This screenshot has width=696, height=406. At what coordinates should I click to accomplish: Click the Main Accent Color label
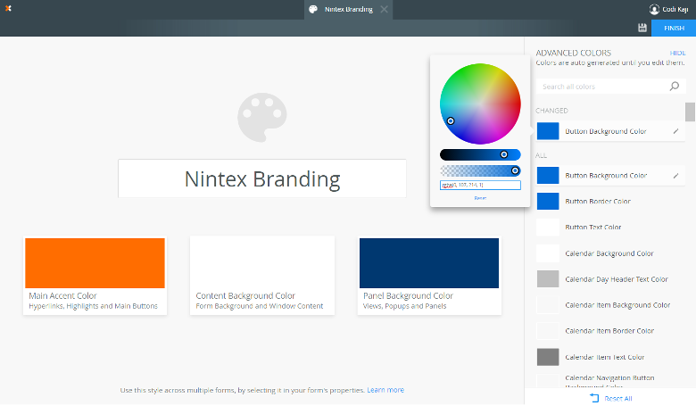[62, 295]
